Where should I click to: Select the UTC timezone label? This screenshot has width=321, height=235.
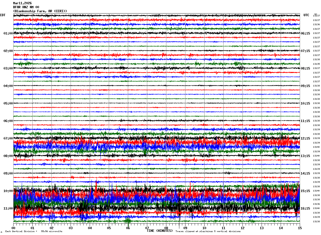pyautogui.click(x=306, y=15)
